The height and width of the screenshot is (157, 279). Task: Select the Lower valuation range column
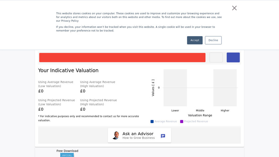175,88
